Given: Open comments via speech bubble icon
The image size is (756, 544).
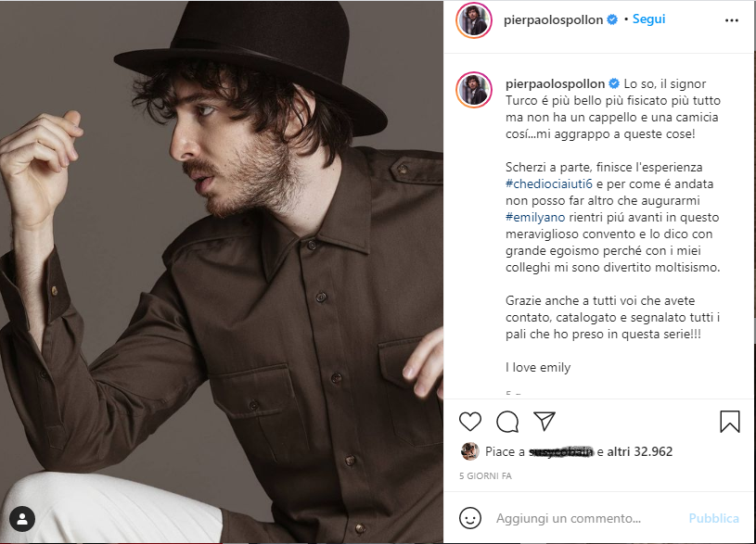Looking at the screenshot, I should 507,422.
